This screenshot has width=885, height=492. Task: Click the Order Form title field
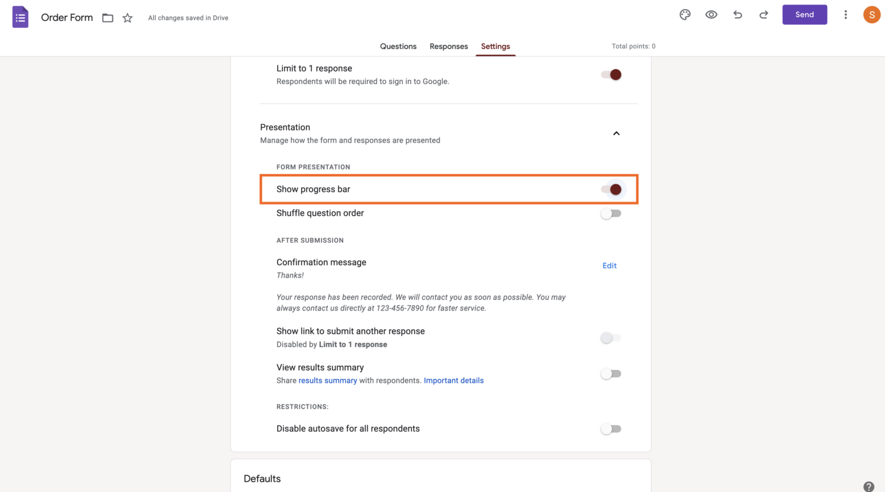[67, 17]
